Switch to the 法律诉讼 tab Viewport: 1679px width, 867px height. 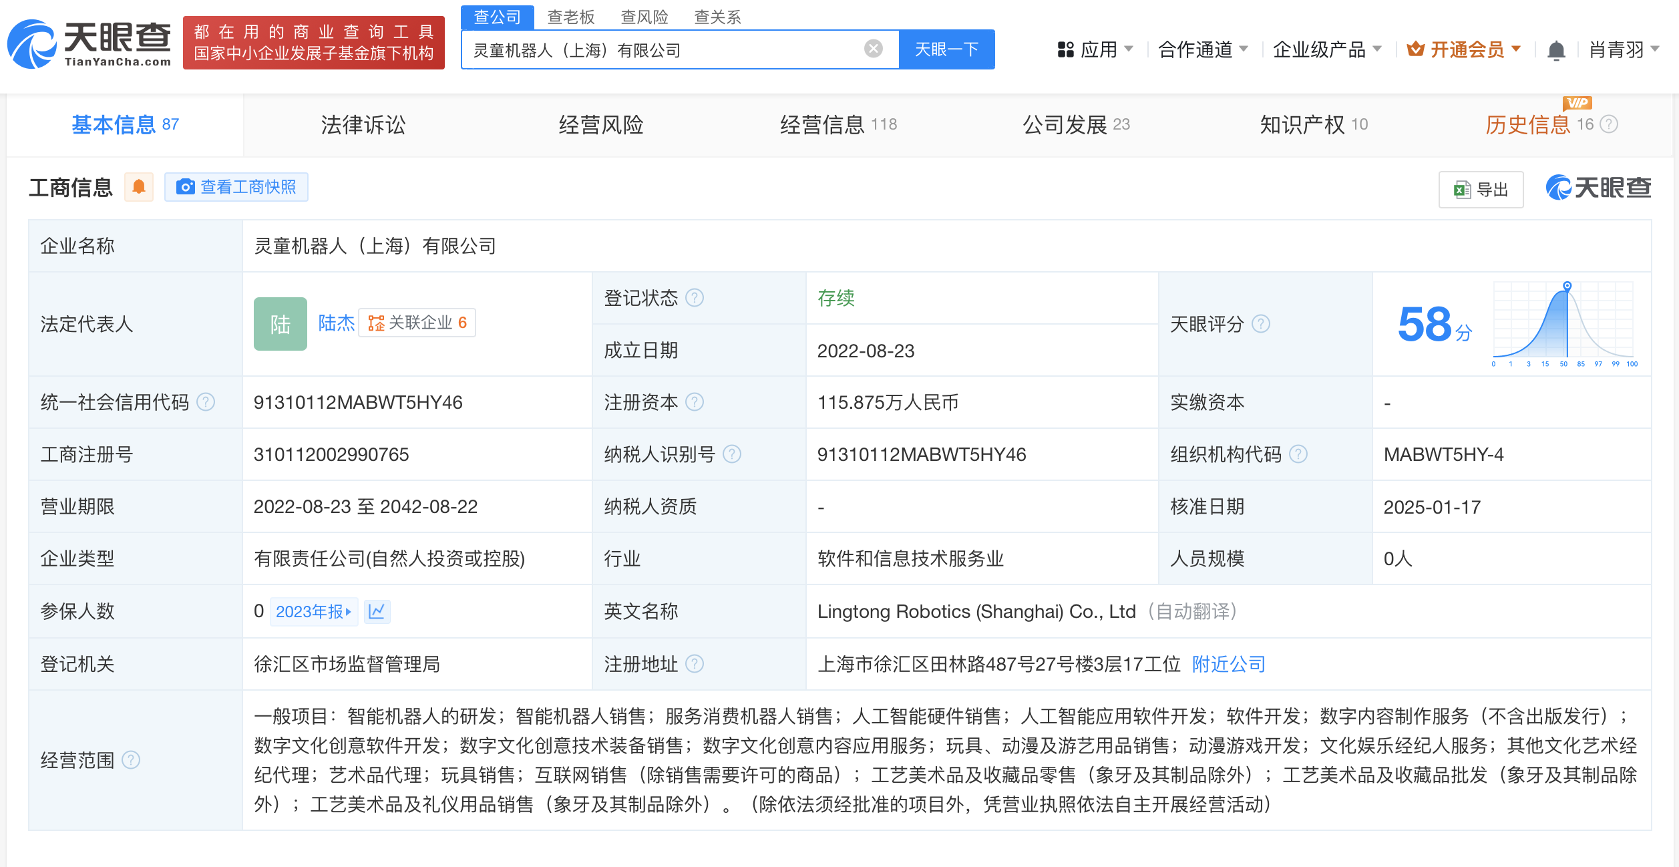point(363,125)
